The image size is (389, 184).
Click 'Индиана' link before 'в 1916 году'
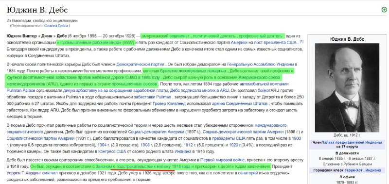coord(183,151)
